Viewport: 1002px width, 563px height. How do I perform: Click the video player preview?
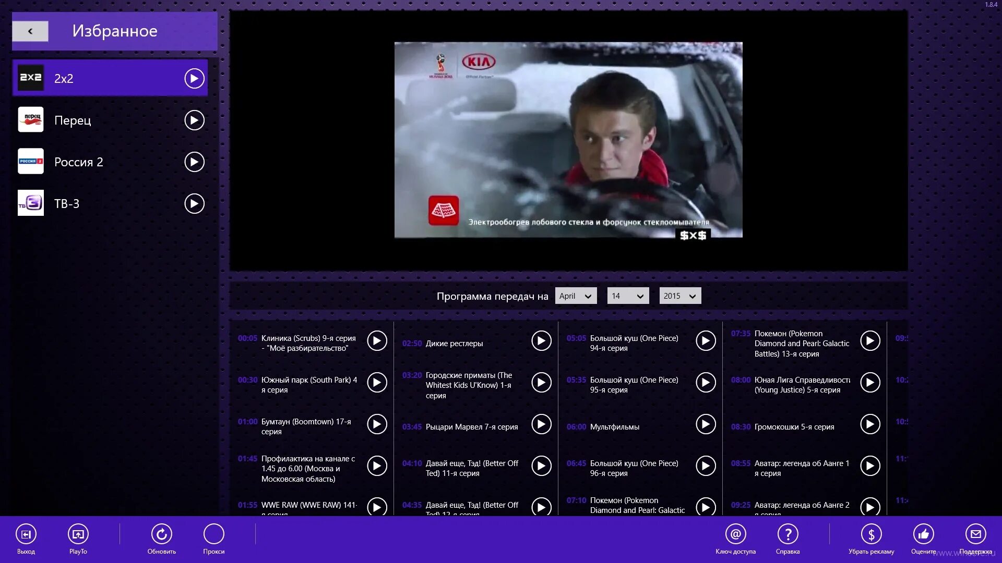(x=568, y=140)
